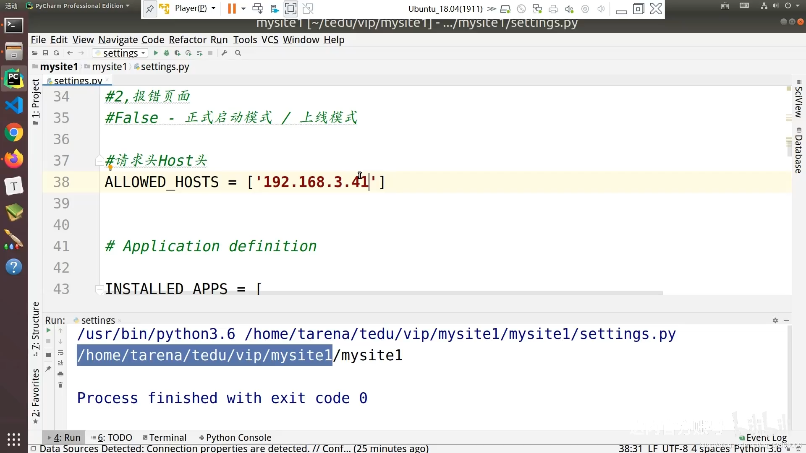Viewport: 806px width, 453px height.
Task: Switch to the Terminal tool tab
Action: (x=164, y=437)
